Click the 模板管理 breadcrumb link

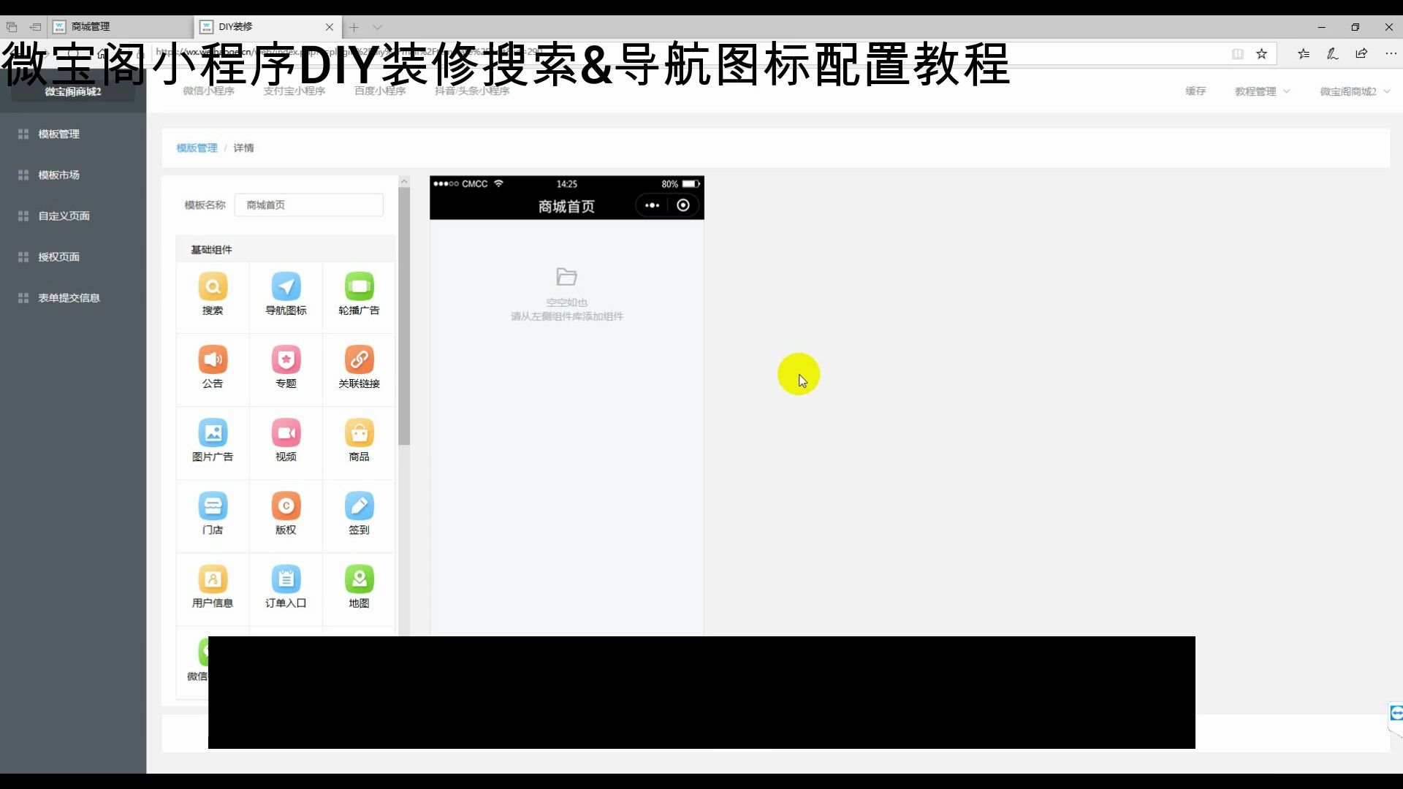point(197,148)
